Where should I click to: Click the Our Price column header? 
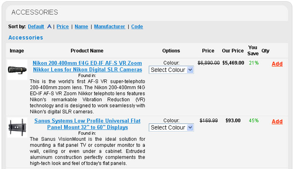pos(233,51)
